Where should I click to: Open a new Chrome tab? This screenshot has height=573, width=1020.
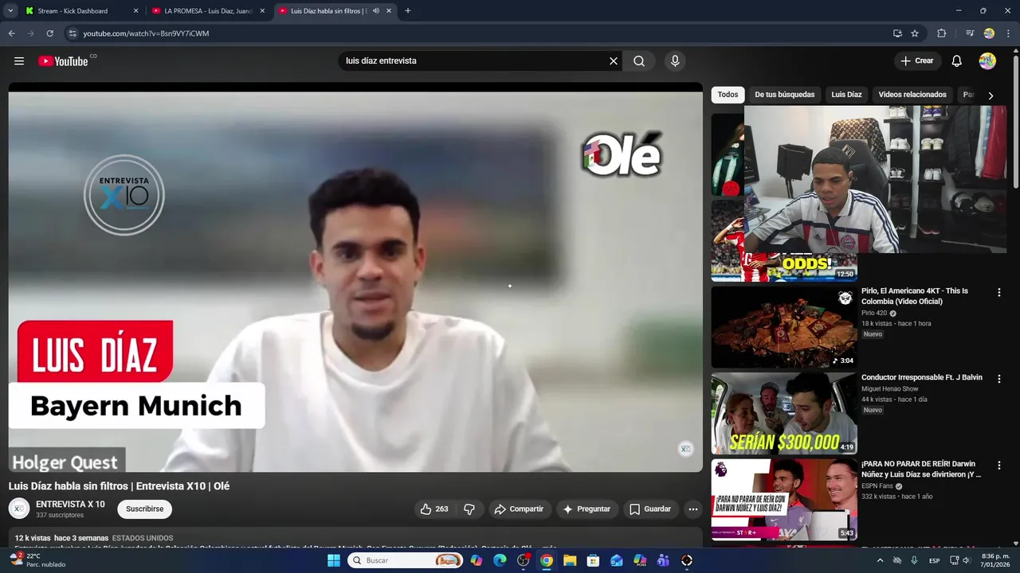(408, 11)
